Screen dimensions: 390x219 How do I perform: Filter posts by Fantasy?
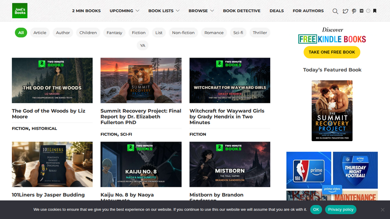click(x=115, y=32)
